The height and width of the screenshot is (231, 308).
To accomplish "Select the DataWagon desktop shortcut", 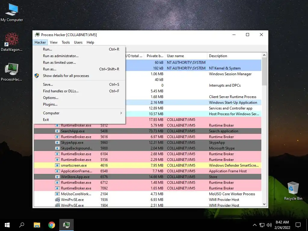I will 12,42.
